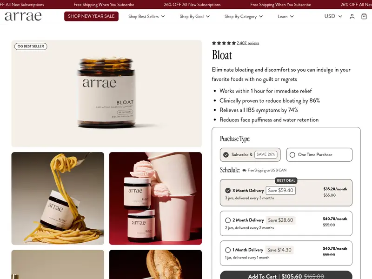Open the user account icon

coord(352,16)
